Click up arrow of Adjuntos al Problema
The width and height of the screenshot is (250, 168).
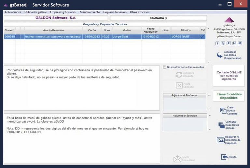209,95
